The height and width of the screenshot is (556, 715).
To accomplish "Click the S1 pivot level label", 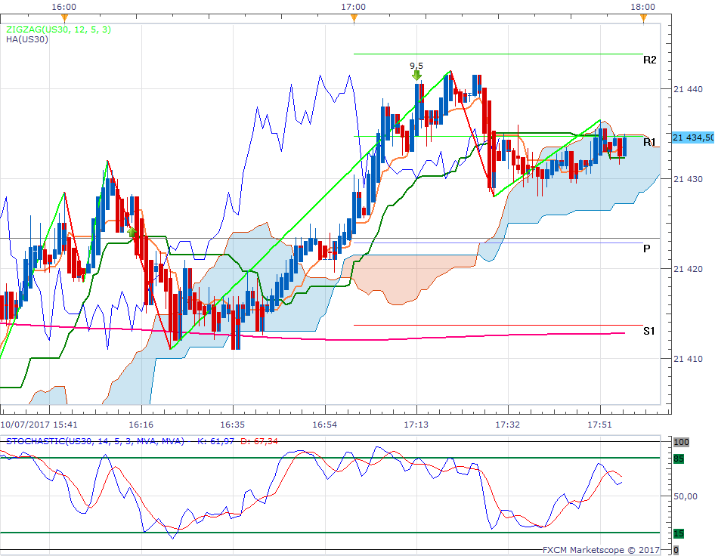I will click(x=649, y=331).
